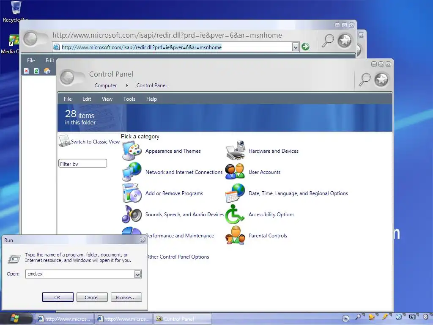433x325 pixels.
Task: Click breadcrumb arrow after Computer
Action: 127,85
